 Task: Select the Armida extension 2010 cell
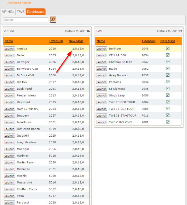52,49
